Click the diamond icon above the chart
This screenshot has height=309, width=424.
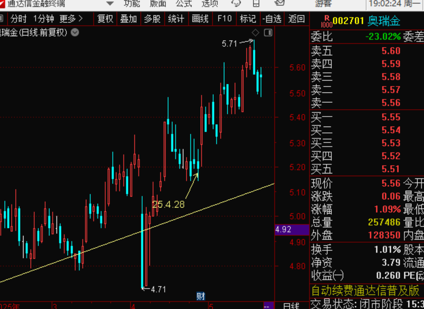tap(255, 33)
